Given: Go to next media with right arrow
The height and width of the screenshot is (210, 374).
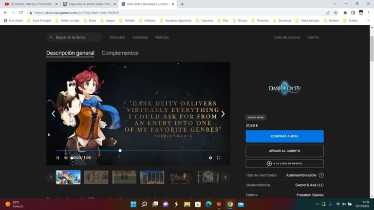Looking at the screenshot, I should 223,114.
